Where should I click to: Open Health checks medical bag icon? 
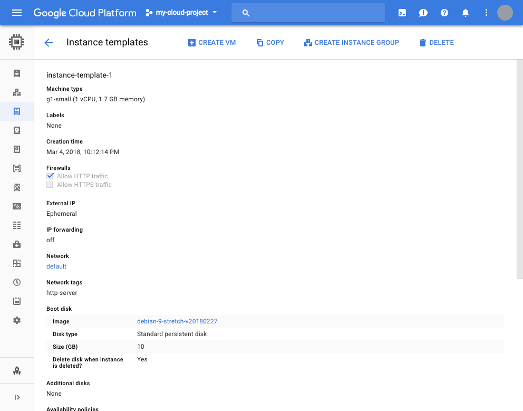17,244
